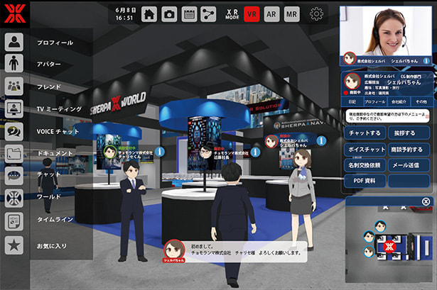Click the home icon in top toolbar
437x290 pixels.
click(149, 13)
